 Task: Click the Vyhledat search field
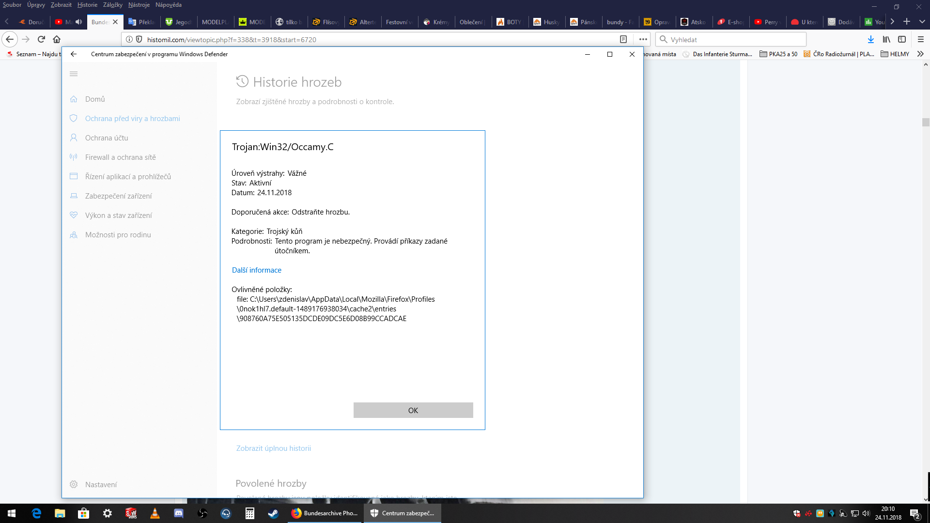click(x=731, y=40)
